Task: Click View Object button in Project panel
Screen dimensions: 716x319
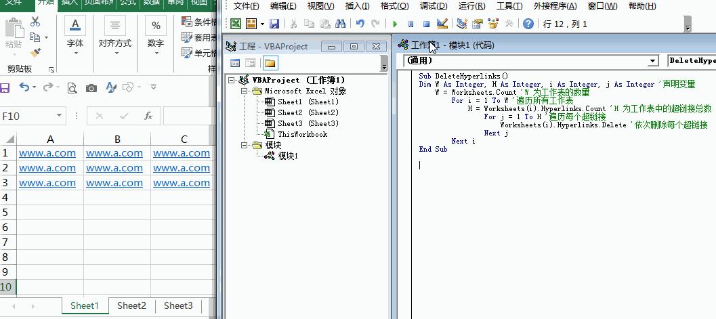Action: [250, 63]
